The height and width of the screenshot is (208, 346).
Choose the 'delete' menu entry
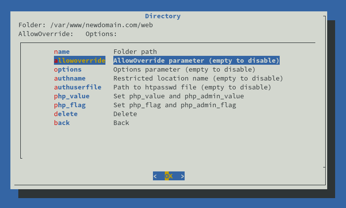66,114
